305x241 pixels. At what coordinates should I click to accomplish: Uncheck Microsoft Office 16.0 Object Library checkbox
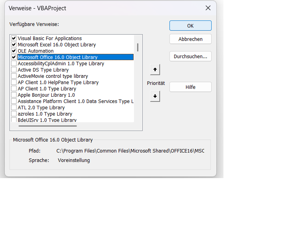14,57
